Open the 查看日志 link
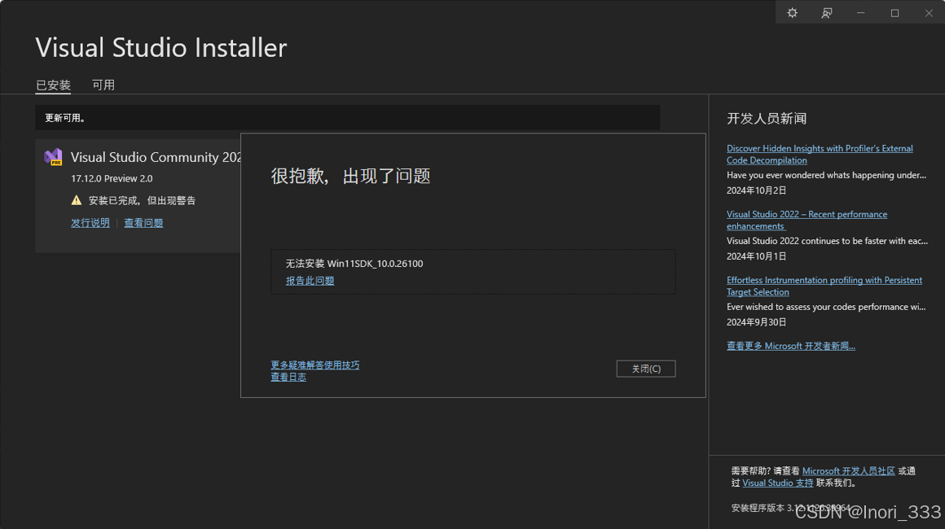 click(x=288, y=377)
